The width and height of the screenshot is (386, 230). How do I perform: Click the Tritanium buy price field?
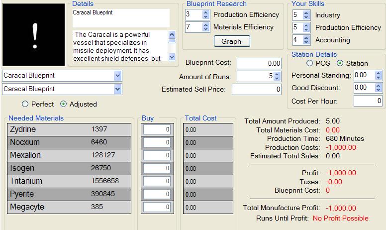point(157,181)
